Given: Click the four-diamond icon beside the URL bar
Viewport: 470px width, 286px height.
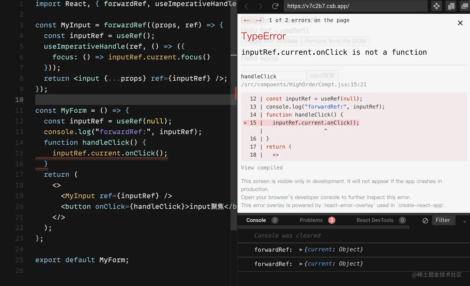Looking at the screenshot, I should click(x=437, y=6).
